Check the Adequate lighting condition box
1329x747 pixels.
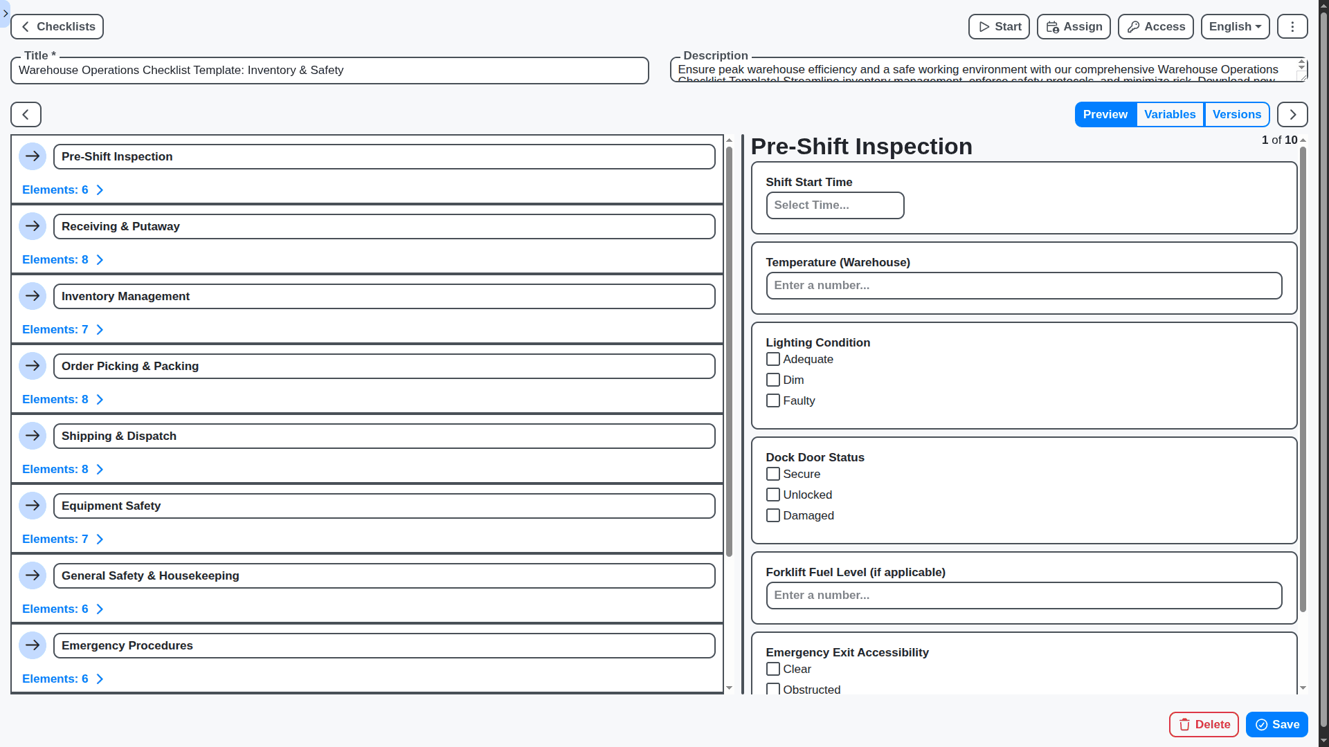coord(772,359)
